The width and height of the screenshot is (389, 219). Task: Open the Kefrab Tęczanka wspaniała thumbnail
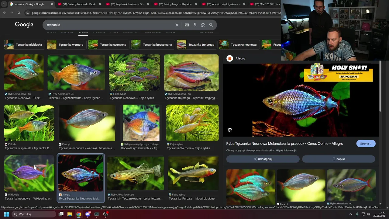[x=29, y=123]
